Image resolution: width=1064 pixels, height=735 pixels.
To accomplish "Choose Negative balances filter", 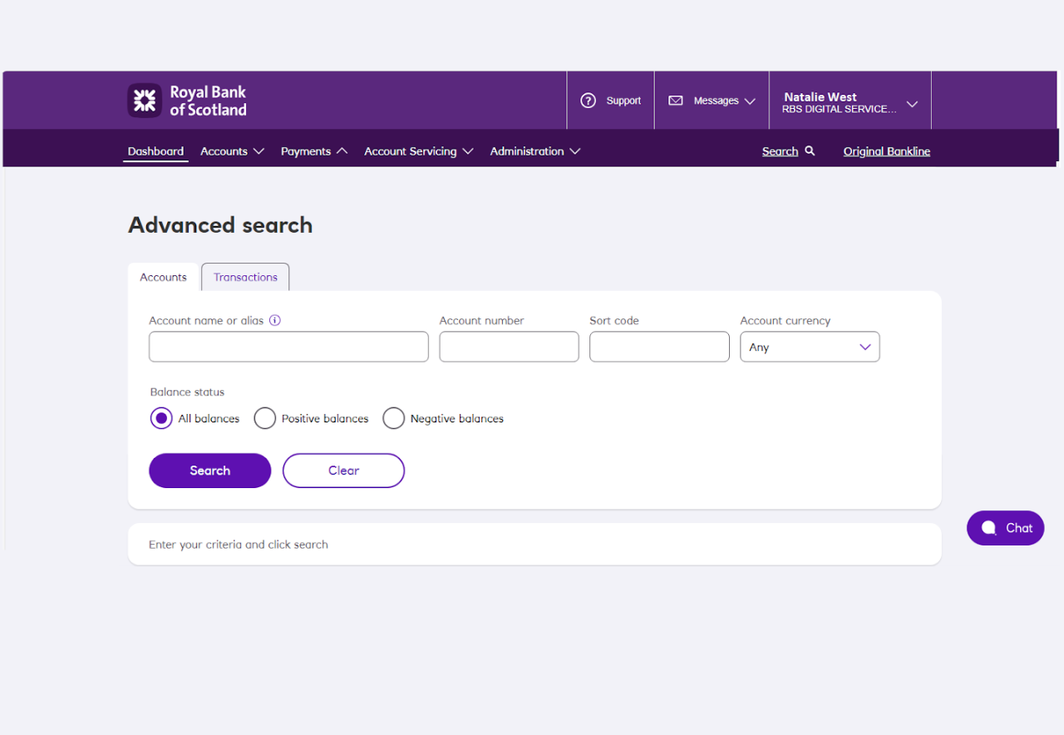I will (393, 418).
